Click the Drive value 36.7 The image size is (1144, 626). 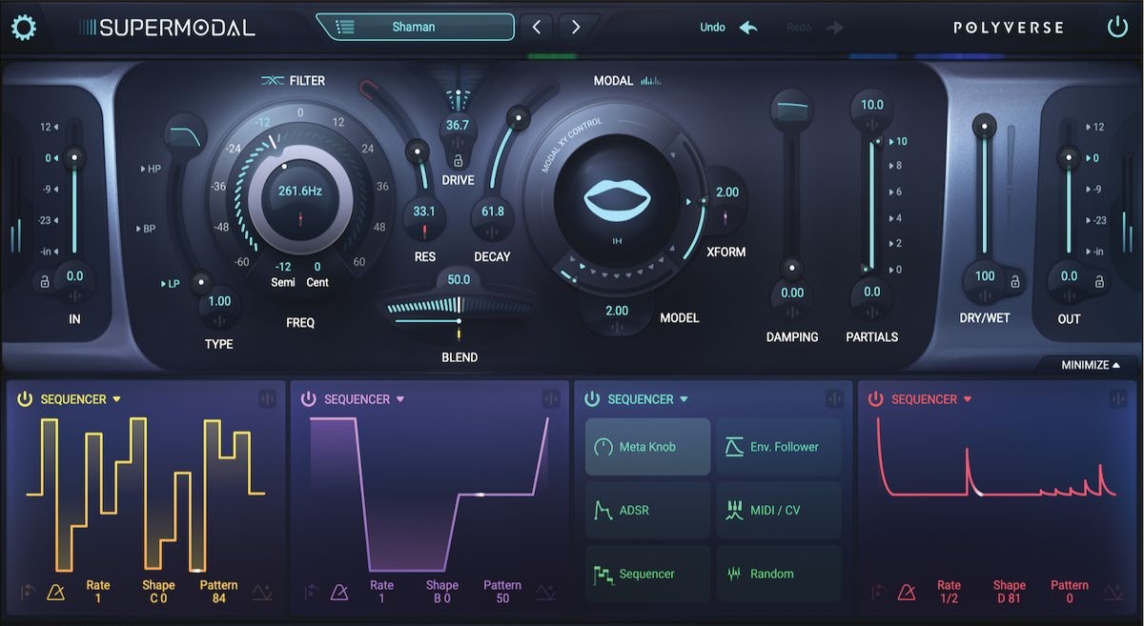pyautogui.click(x=458, y=125)
